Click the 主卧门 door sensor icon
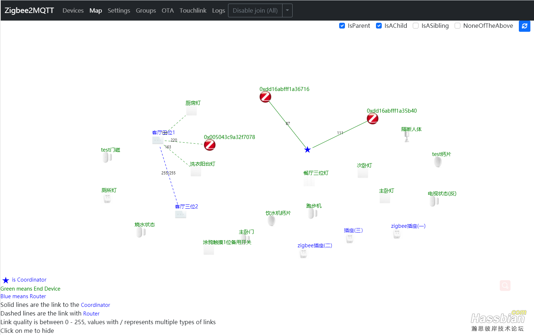Image resolution: width=534 pixels, height=335 pixels. pos(246,239)
